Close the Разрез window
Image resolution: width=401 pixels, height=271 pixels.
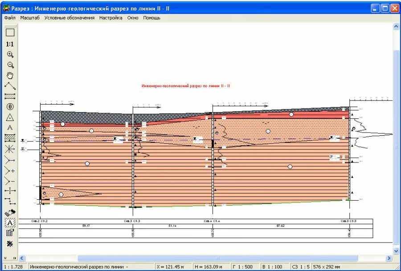coord(394,8)
